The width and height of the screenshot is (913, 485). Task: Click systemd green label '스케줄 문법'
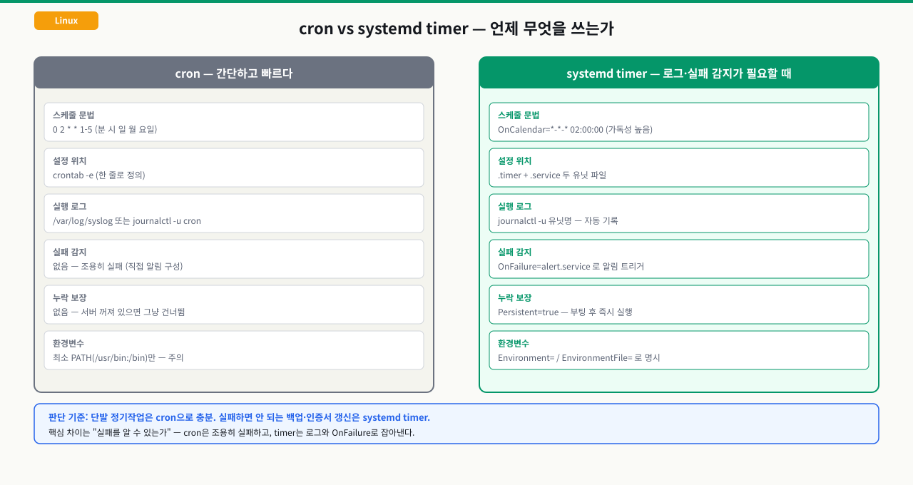tap(519, 115)
